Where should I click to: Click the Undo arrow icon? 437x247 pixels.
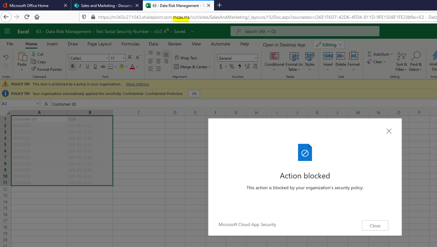(6, 57)
